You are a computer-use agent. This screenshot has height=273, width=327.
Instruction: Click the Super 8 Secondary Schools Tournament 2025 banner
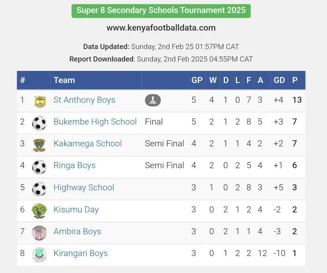click(x=161, y=11)
